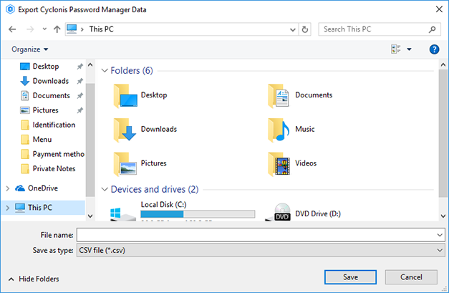Open the Organize menu
Image resolution: width=449 pixels, height=293 pixels.
pos(29,49)
